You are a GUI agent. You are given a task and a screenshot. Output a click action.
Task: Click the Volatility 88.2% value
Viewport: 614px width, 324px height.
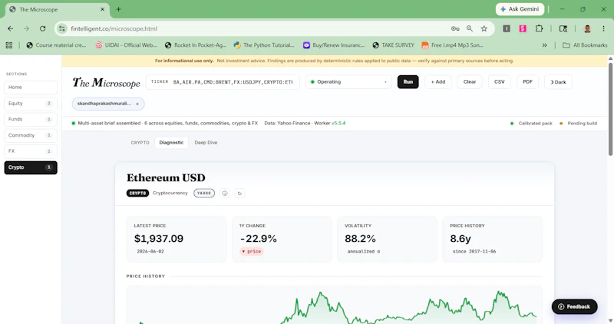click(x=360, y=239)
